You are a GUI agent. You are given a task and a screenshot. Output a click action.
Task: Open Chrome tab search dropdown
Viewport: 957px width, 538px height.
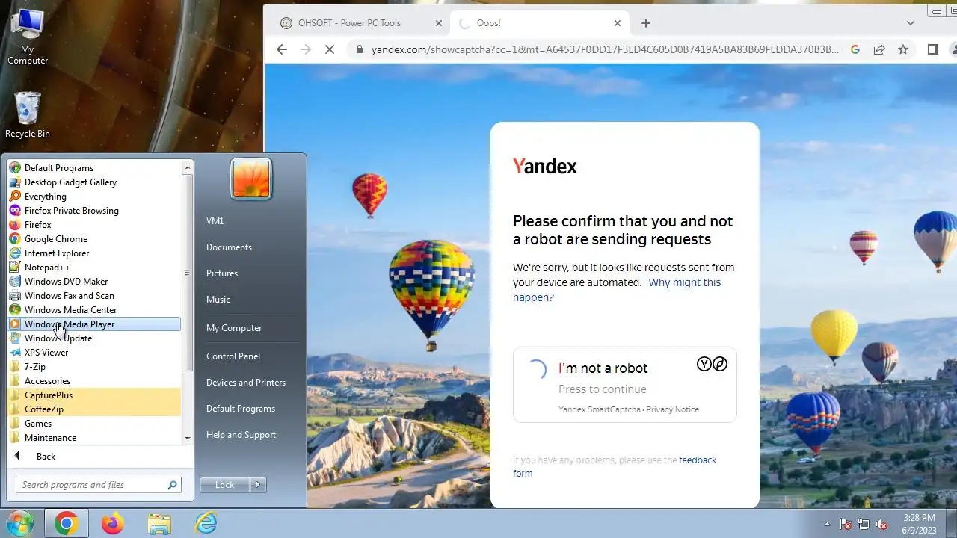pos(911,23)
